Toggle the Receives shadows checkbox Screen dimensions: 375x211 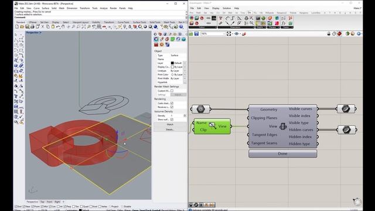click(172, 107)
